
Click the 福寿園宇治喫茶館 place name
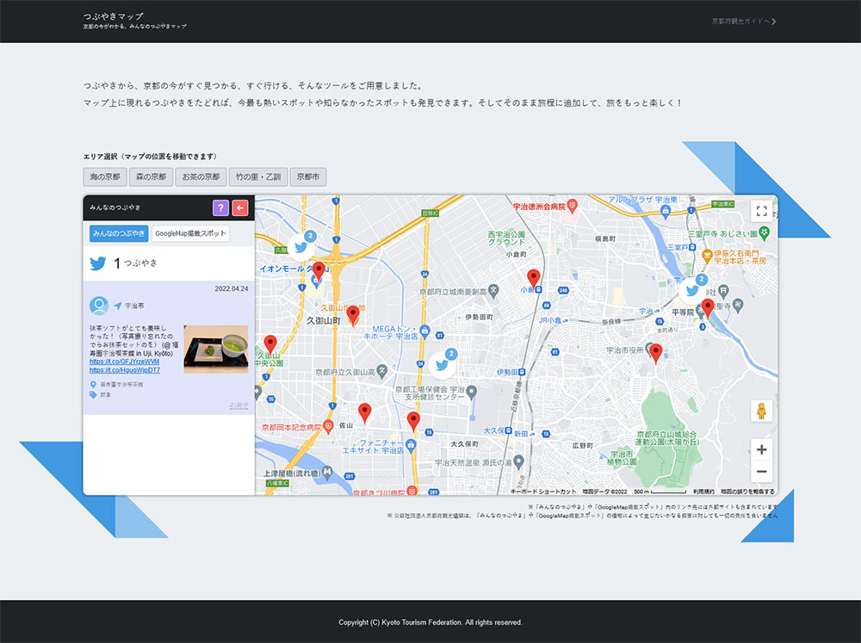[121, 385]
